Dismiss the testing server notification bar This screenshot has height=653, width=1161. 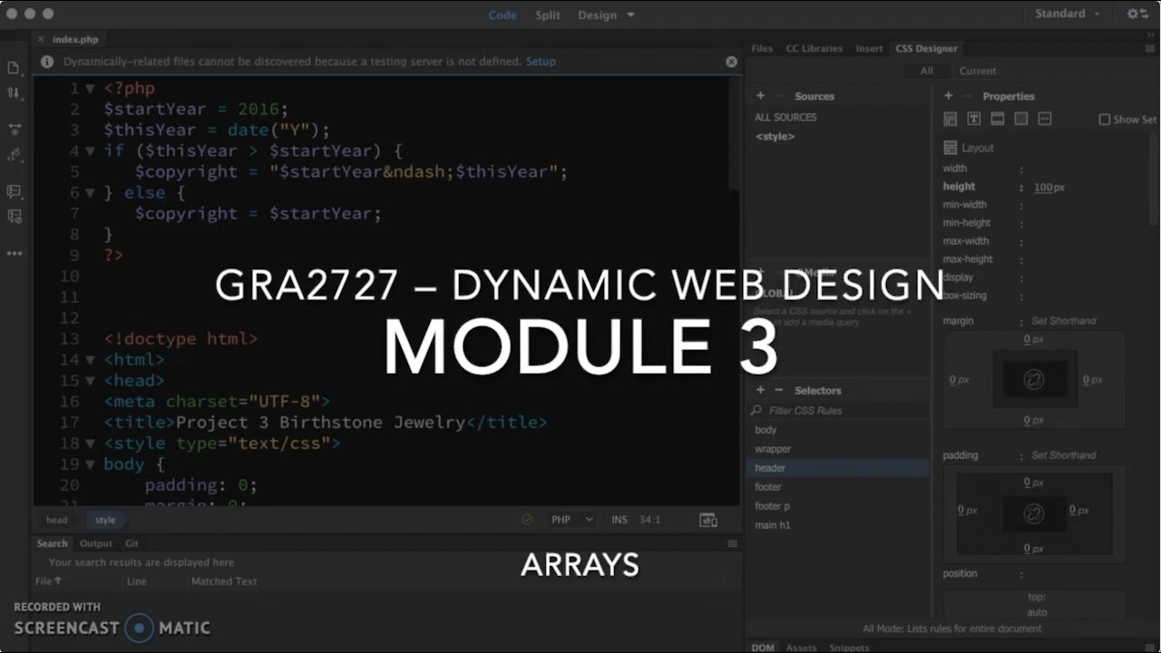tap(731, 62)
